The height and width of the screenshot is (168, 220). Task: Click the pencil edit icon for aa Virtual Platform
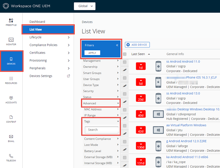pyautogui.click(x=125, y=134)
